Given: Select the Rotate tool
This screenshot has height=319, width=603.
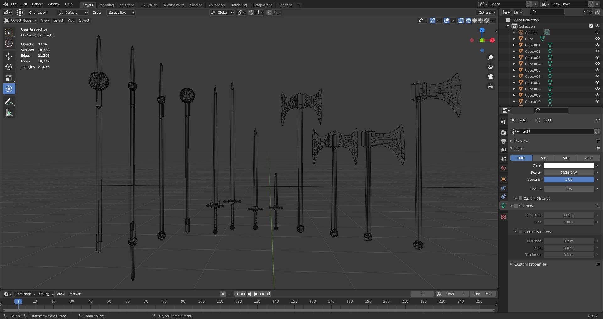Looking at the screenshot, I should [9, 67].
